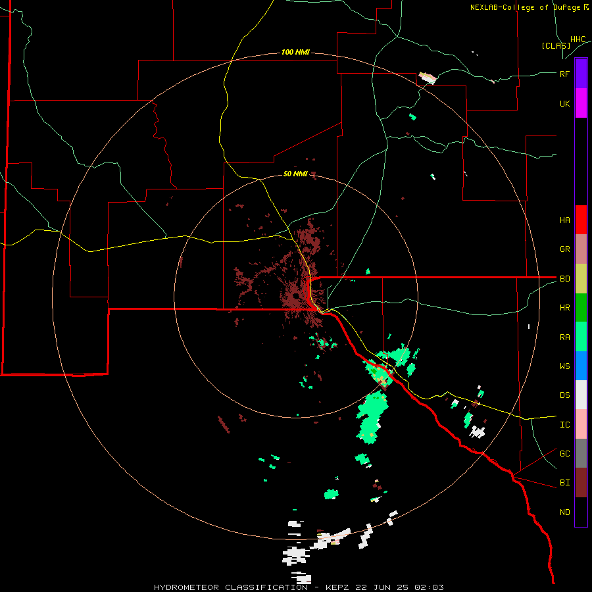Click the RA legend label
Screen dimensions: 592x592
(x=565, y=337)
